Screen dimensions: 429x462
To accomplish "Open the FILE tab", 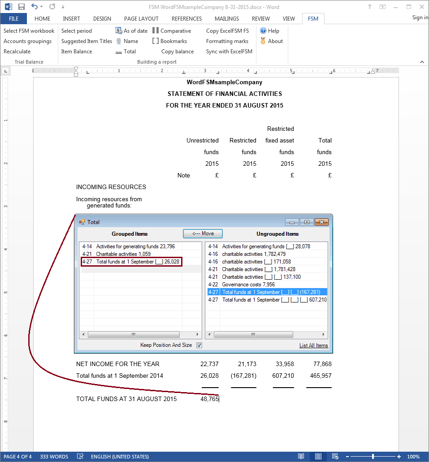I will 13,18.
